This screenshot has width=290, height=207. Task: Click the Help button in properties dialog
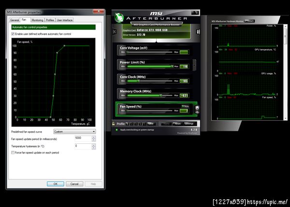tap(93, 184)
